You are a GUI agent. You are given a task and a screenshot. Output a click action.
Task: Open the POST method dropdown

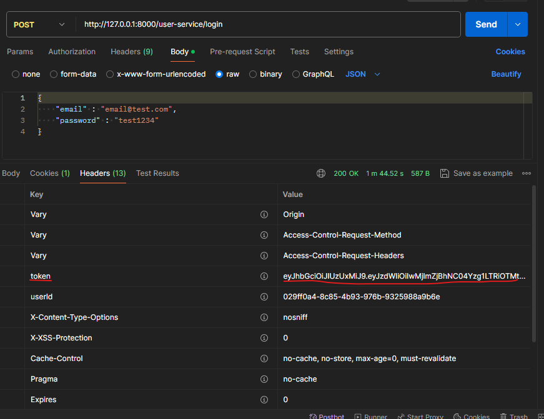coord(39,24)
